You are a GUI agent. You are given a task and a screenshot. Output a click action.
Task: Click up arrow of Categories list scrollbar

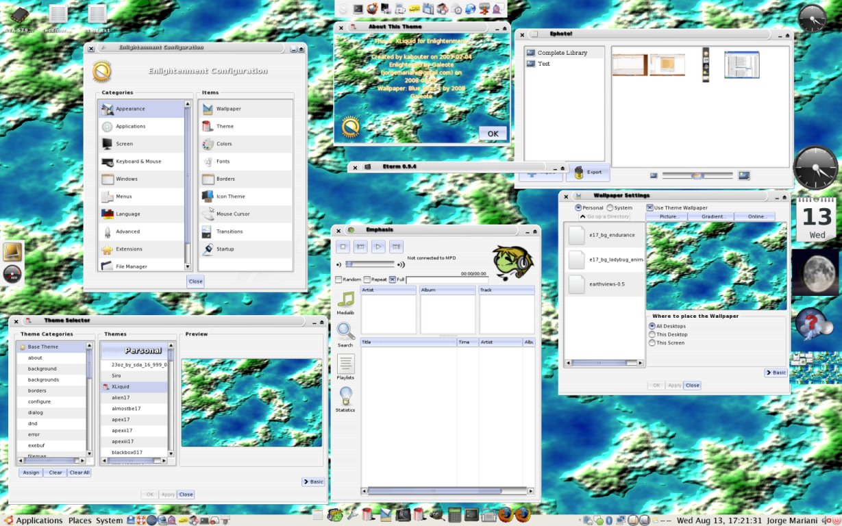(x=188, y=104)
